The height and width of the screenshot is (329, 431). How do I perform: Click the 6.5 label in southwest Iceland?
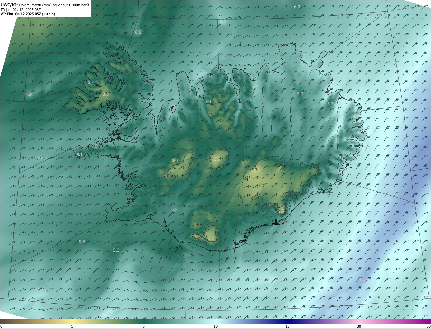click(x=174, y=210)
